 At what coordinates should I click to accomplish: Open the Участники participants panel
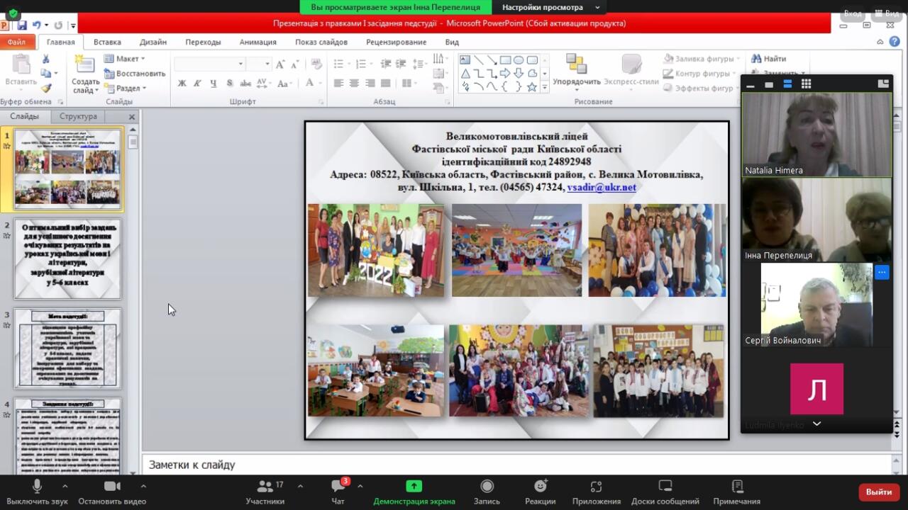265,492
